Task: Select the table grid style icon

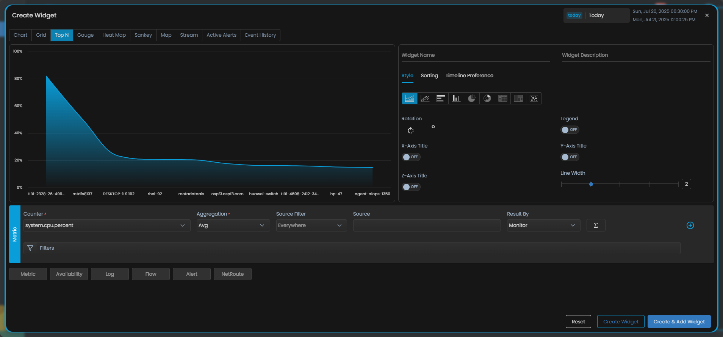Action: (x=503, y=98)
